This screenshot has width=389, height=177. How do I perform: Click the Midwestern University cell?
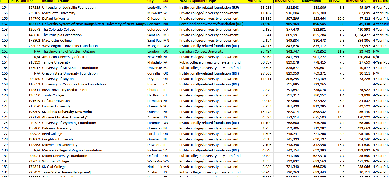pos(94,145)
